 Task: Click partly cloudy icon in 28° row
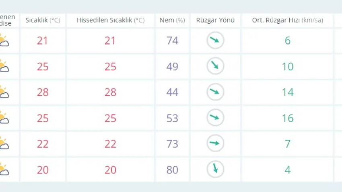4,92
